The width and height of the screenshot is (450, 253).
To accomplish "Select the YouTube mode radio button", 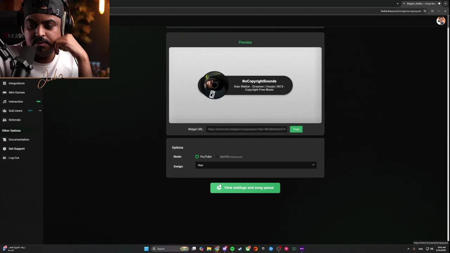I will pyautogui.click(x=197, y=157).
